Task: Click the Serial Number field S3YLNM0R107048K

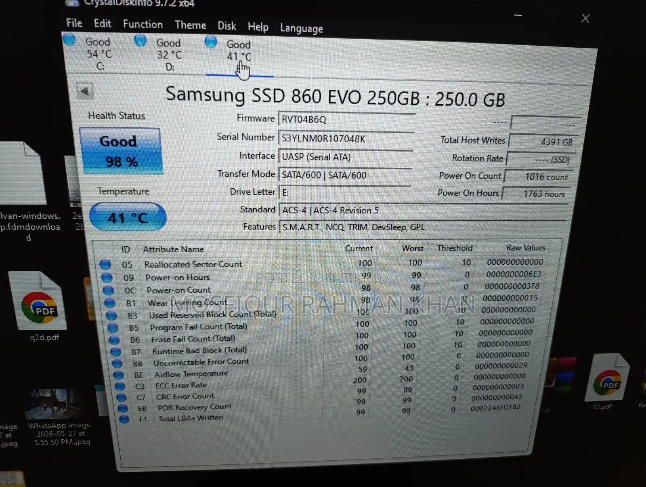Action: click(x=346, y=139)
